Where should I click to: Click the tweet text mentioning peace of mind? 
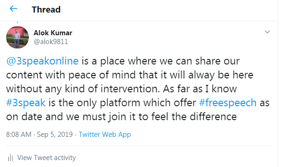click(130, 75)
